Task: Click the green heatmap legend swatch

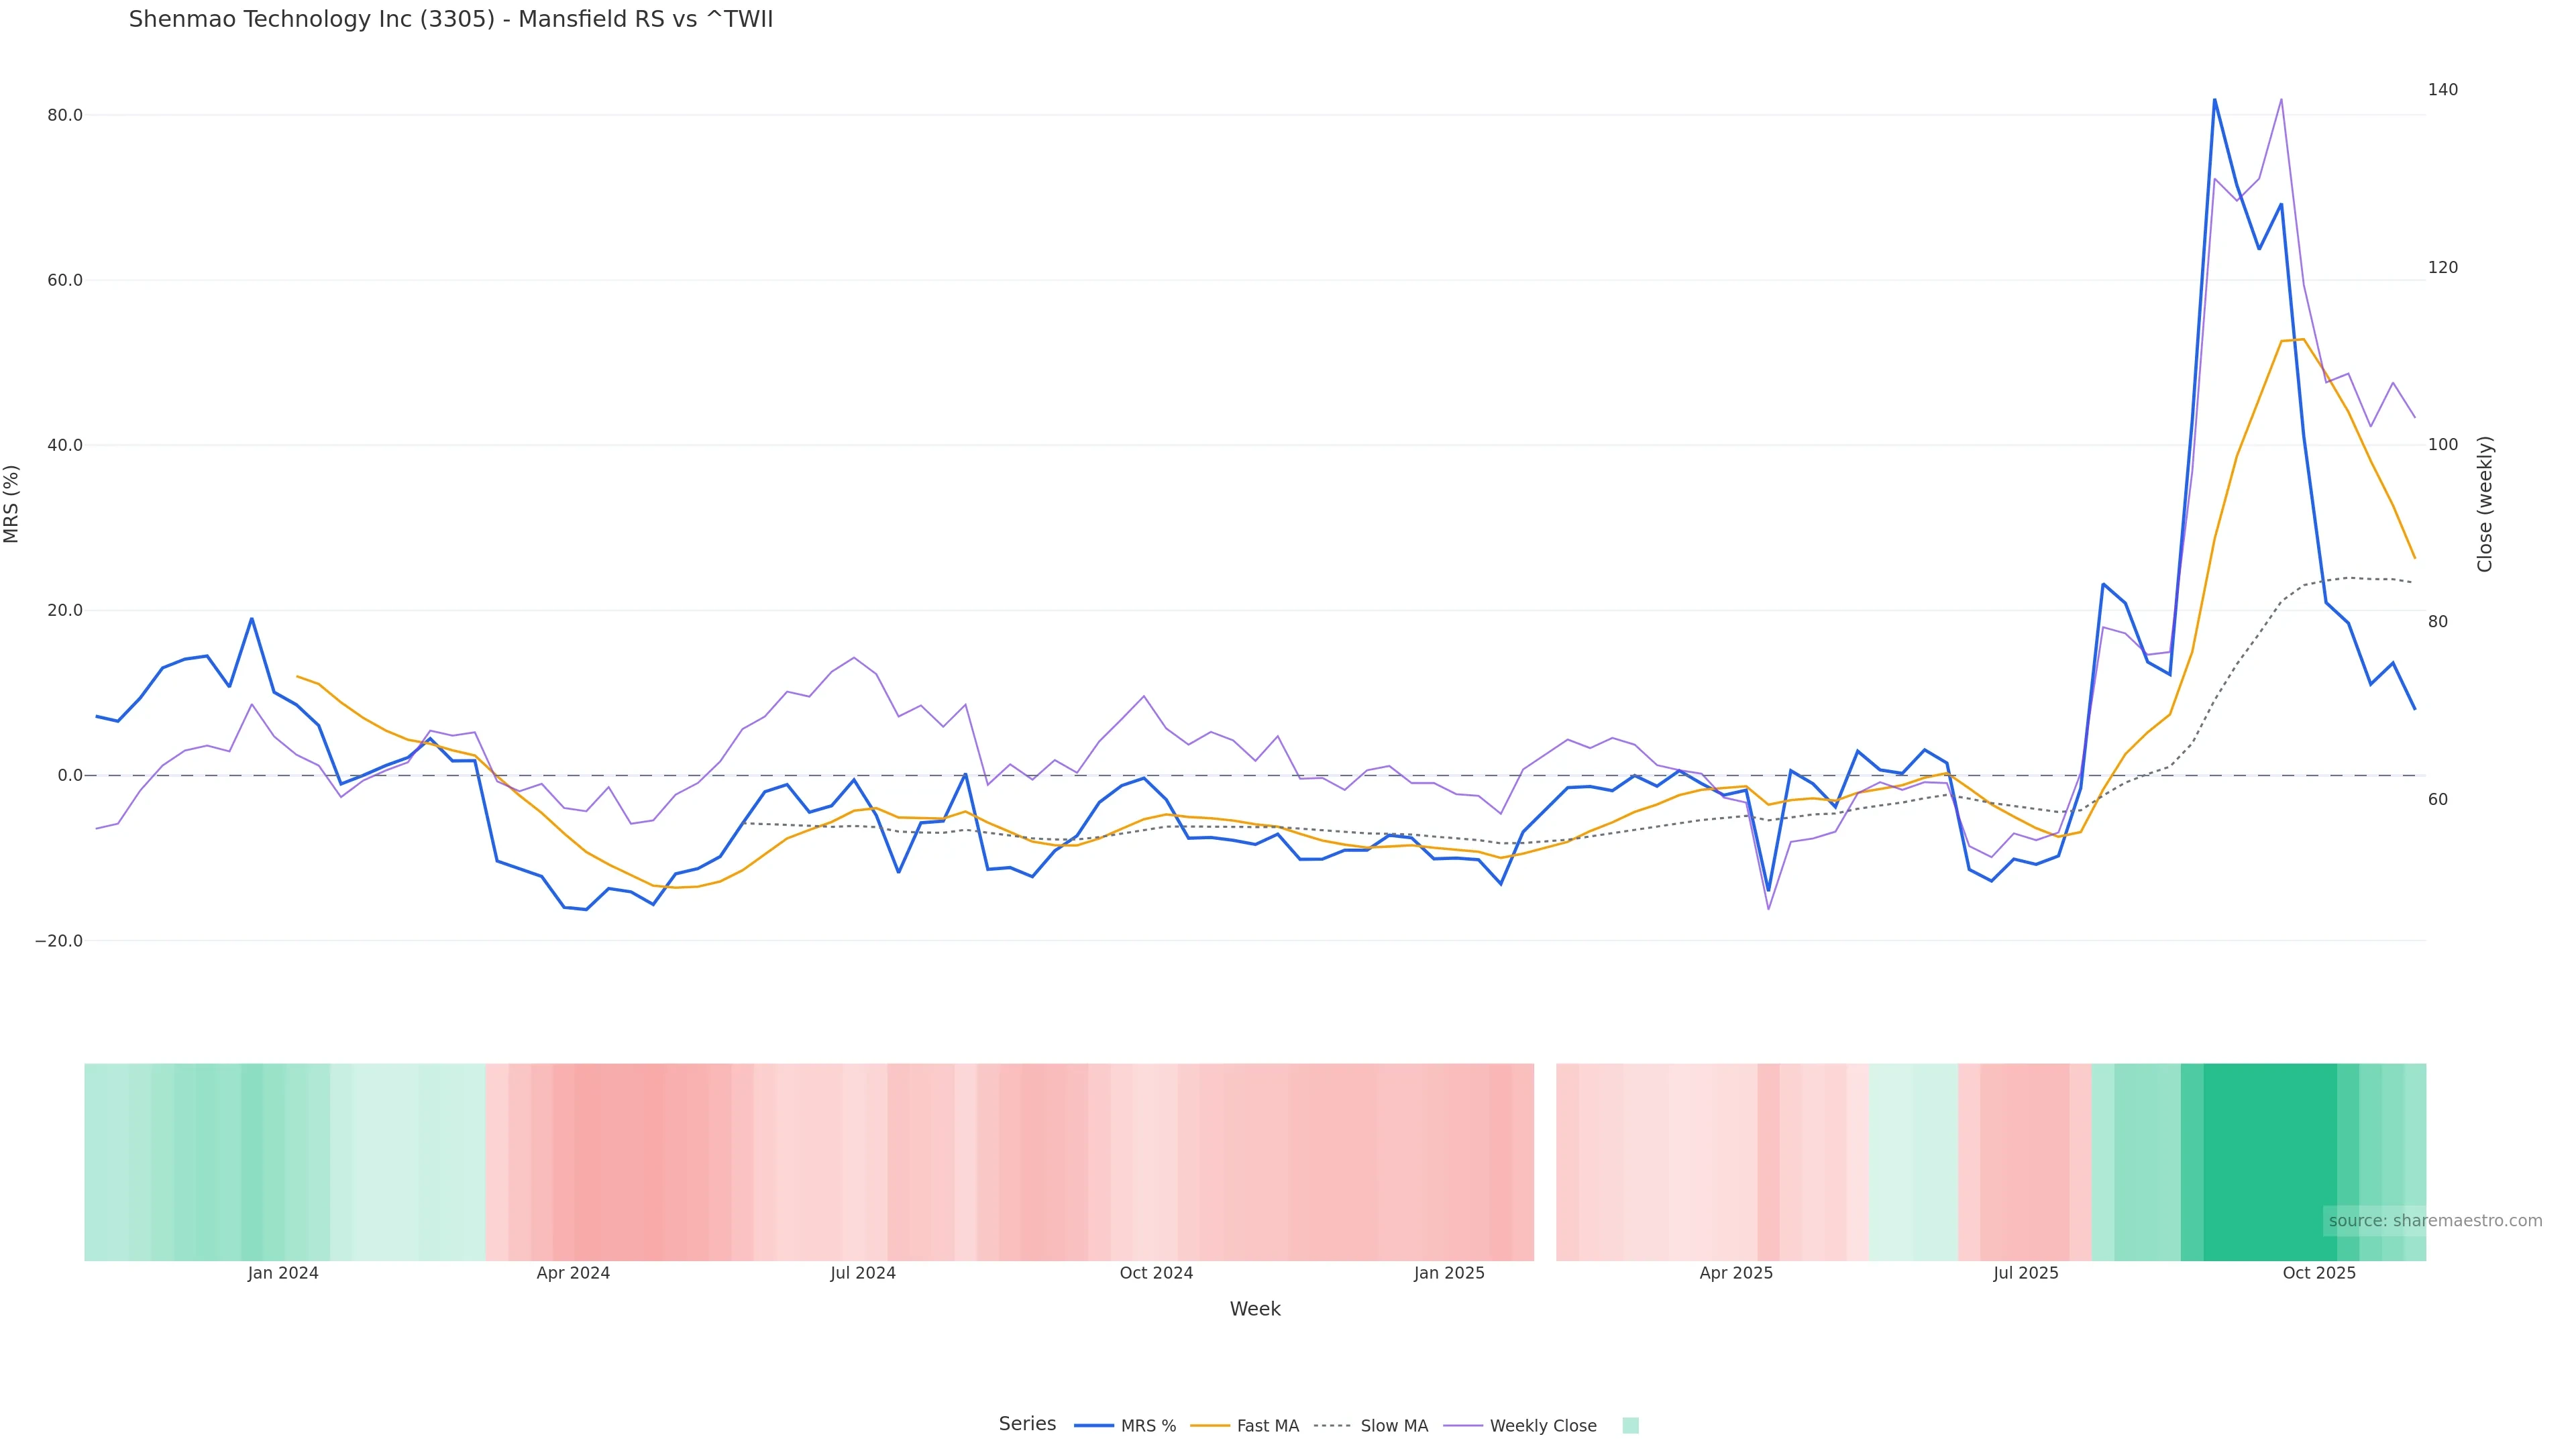Action: (1630, 1426)
